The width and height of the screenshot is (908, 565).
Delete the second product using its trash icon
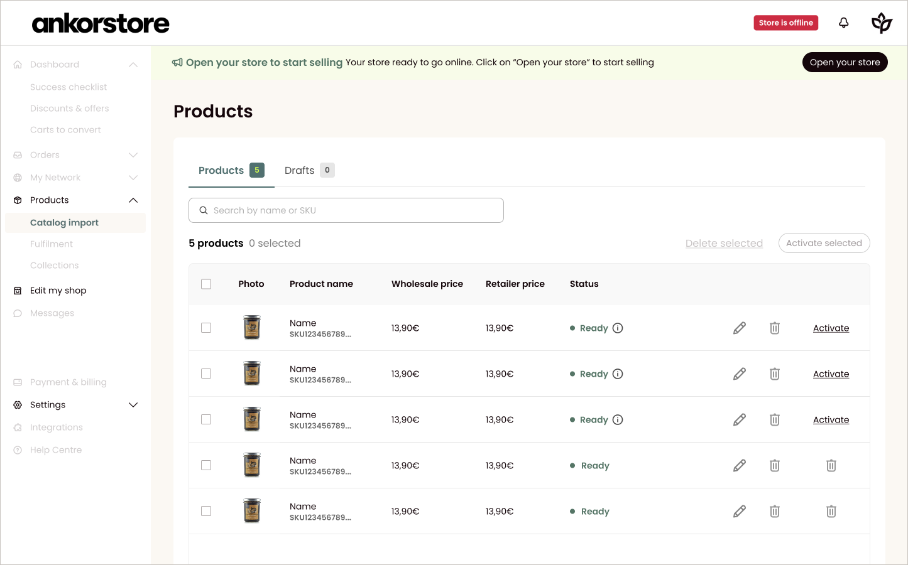tap(775, 374)
